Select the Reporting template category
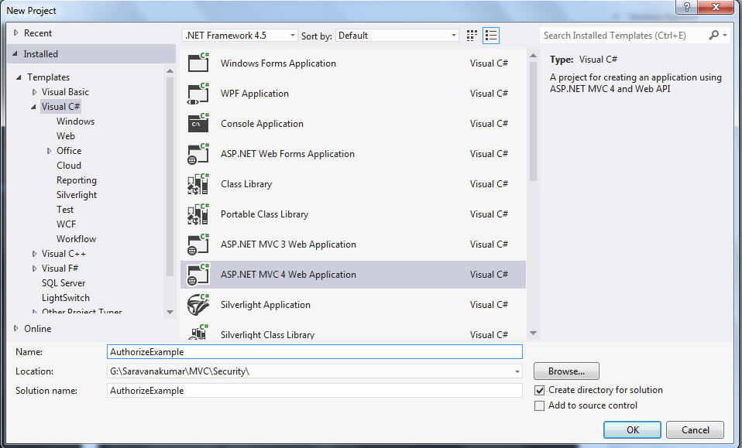Screen dimensions: 742x448 coord(76,180)
